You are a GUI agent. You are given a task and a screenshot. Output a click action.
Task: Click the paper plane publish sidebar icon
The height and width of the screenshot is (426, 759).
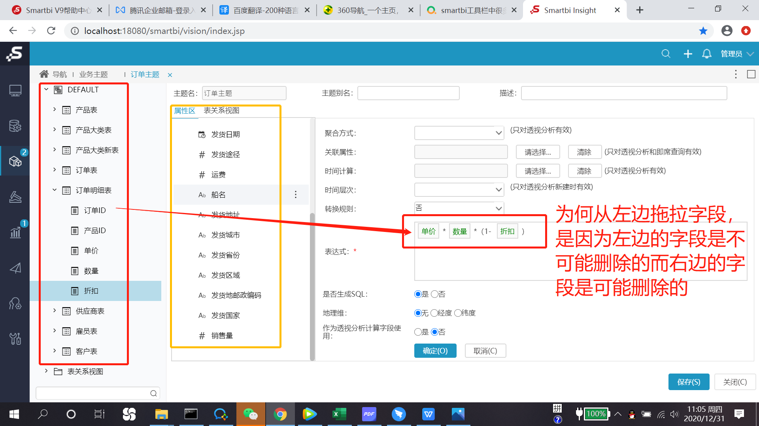15,268
